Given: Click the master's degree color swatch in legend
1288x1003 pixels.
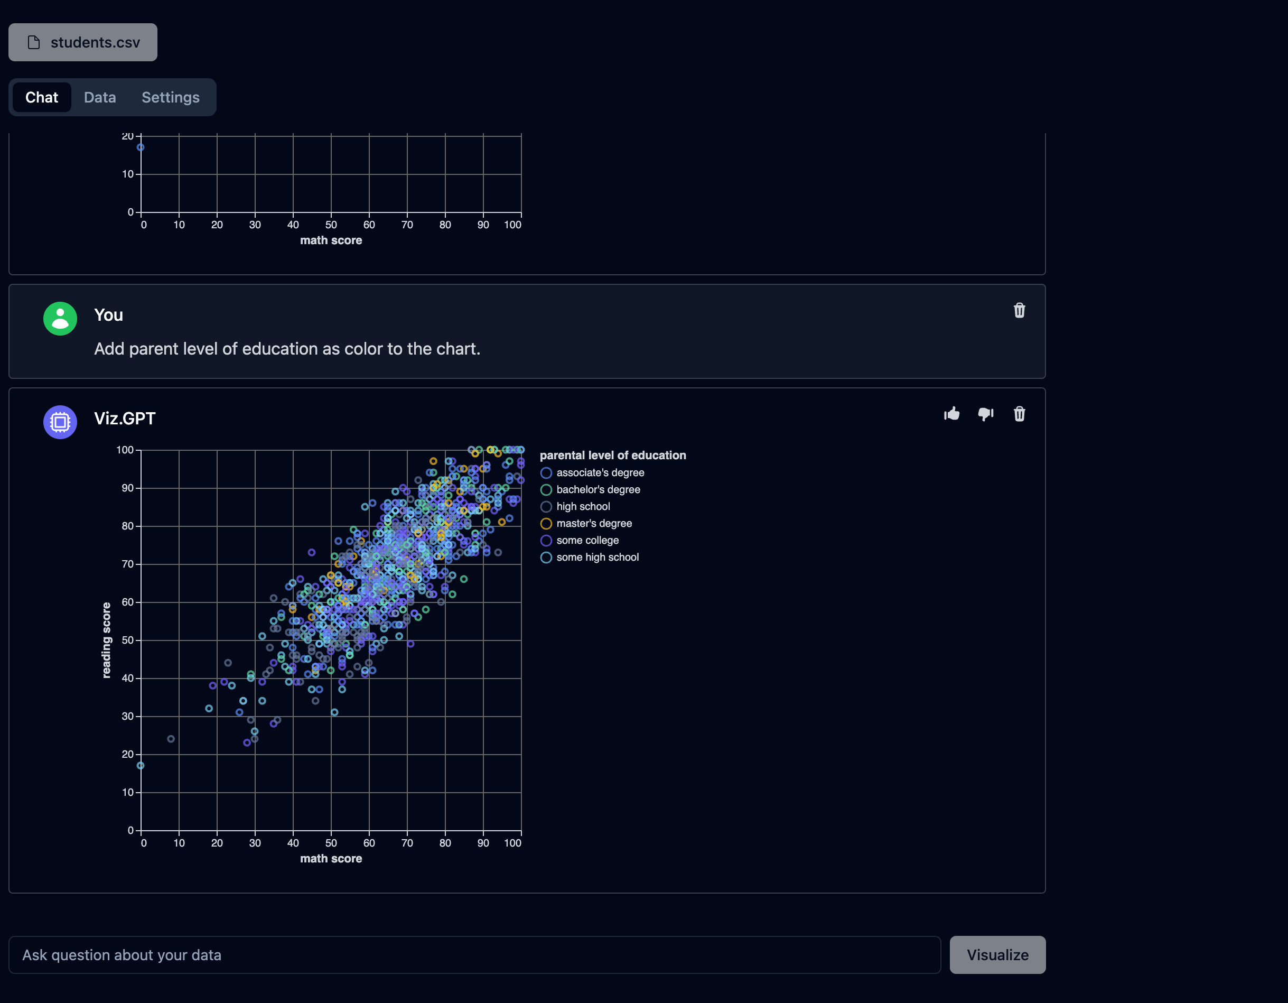Looking at the screenshot, I should pyautogui.click(x=546, y=523).
